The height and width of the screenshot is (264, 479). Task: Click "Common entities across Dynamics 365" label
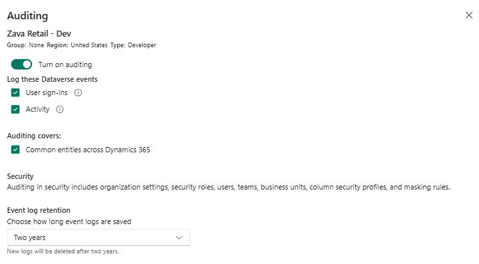[x=88, y=150]
